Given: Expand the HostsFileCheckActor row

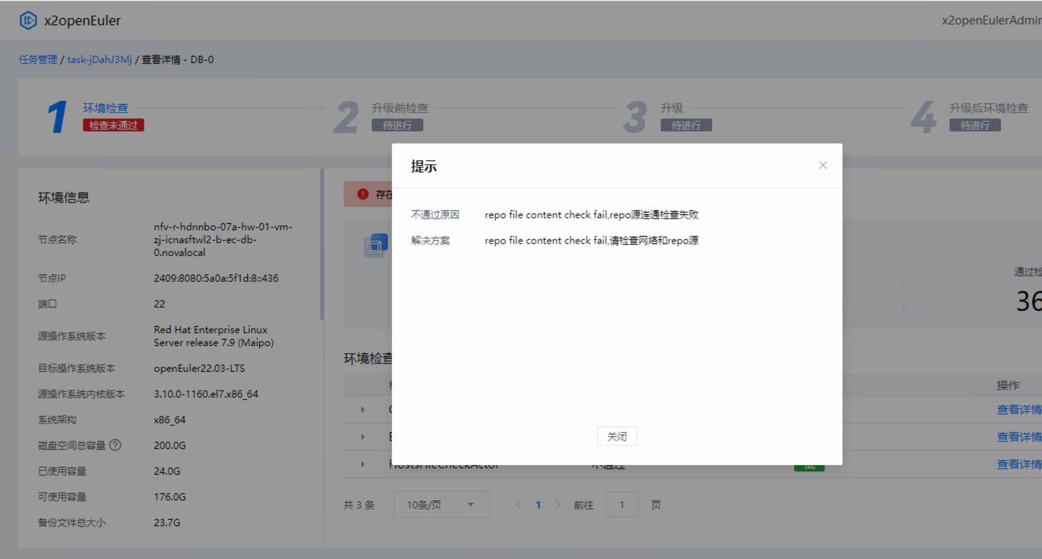Looking at the screenshot, I should (363, 464).
